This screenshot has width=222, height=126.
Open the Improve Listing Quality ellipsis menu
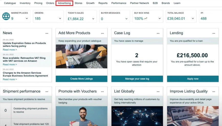pyautogui.click(x=214, y=92)
